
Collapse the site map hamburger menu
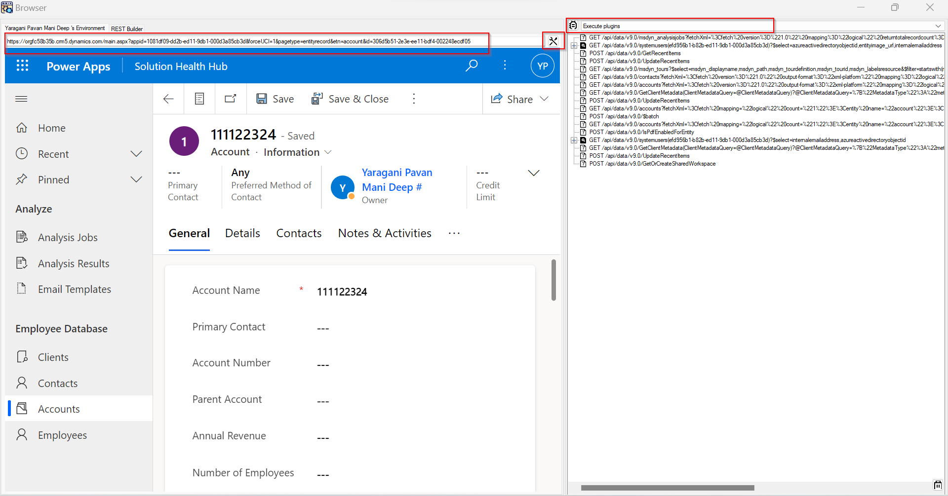point(21,99)
